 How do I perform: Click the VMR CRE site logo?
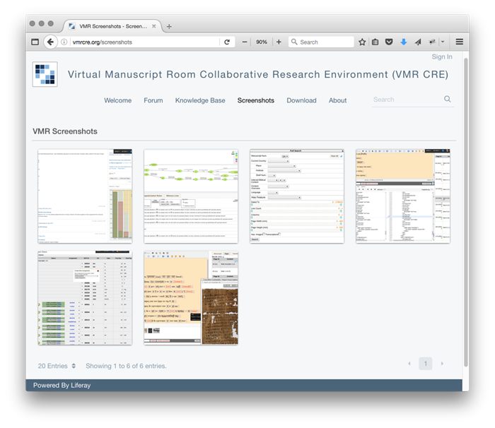45,75
